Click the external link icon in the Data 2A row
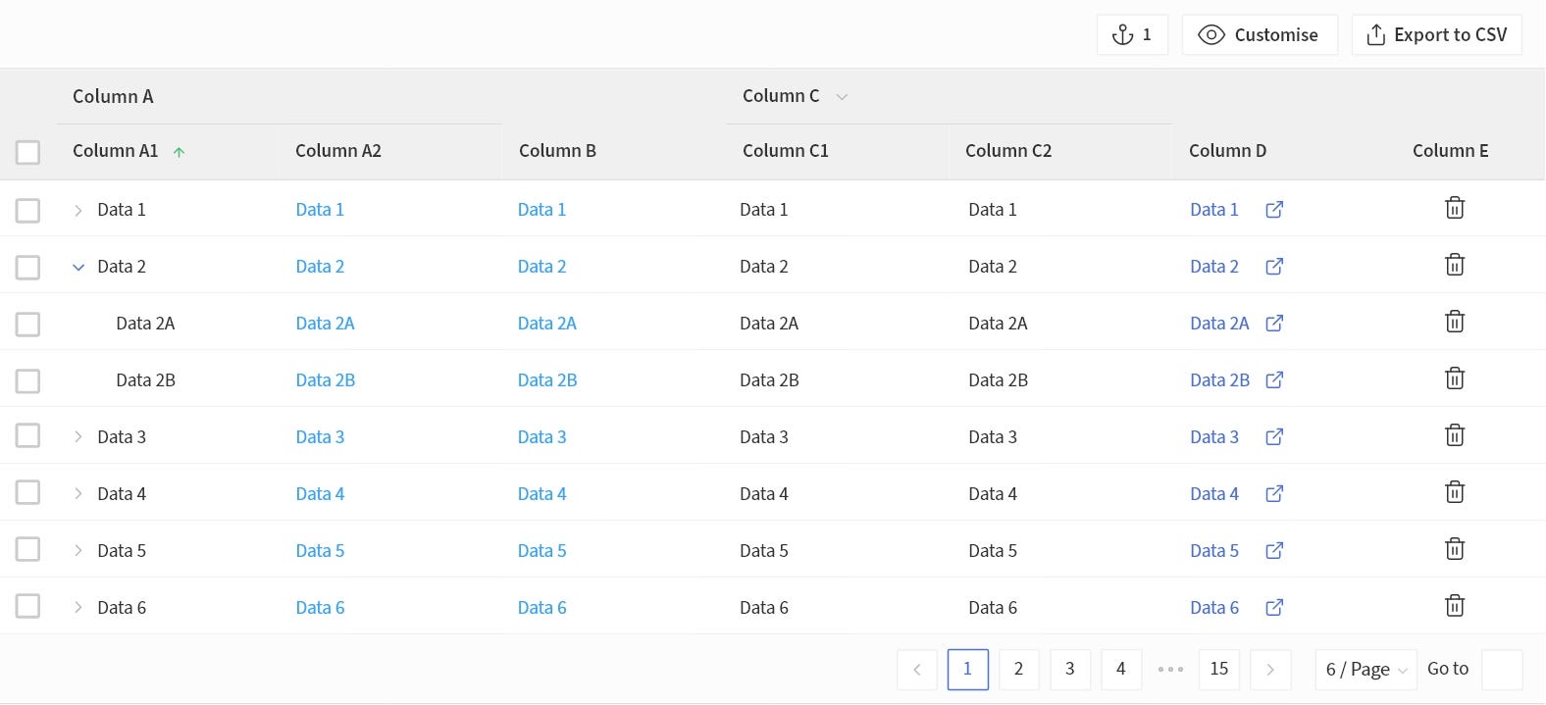Screen dimensions: 1546x705 pos(1274,324)
